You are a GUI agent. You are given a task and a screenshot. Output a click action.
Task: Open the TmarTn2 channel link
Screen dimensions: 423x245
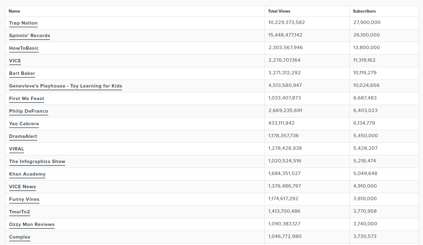20,212
